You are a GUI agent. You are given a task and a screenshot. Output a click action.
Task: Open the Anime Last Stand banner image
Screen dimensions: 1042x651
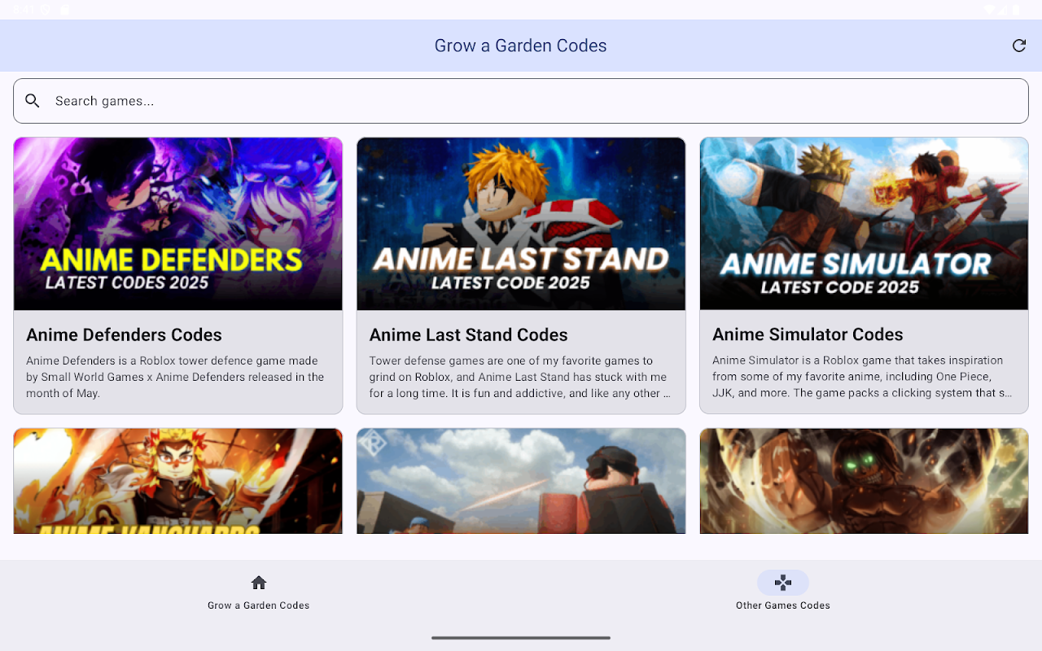521,224
